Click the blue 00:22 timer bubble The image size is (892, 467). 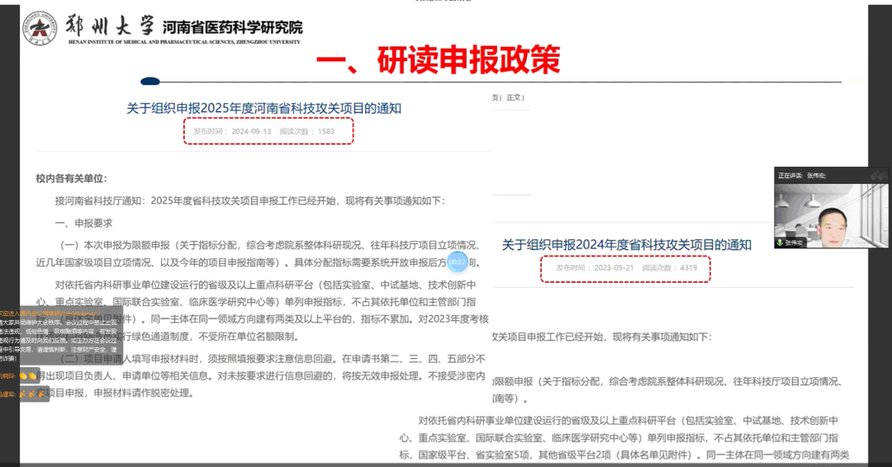pyautogui.click(x=458, y=262)
